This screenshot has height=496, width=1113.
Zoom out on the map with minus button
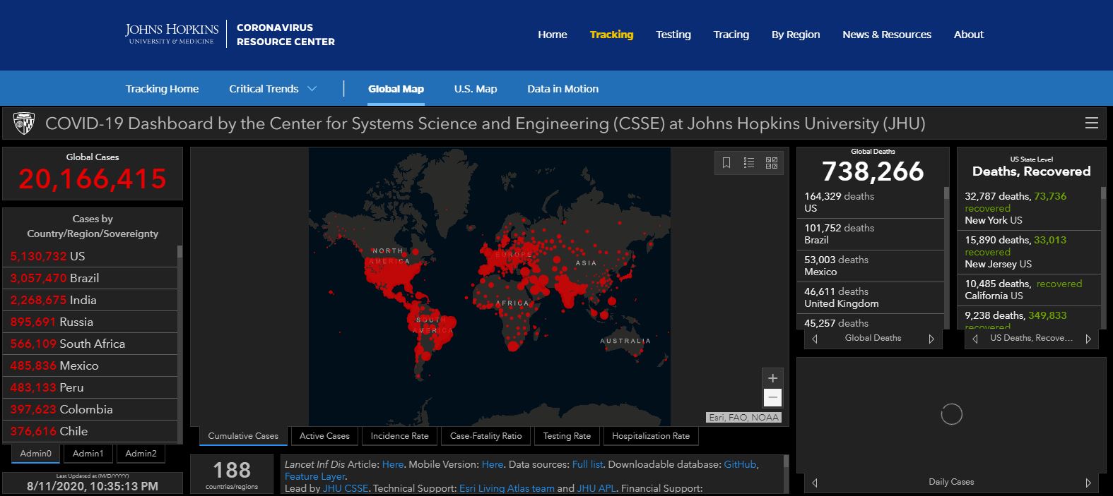772,398
